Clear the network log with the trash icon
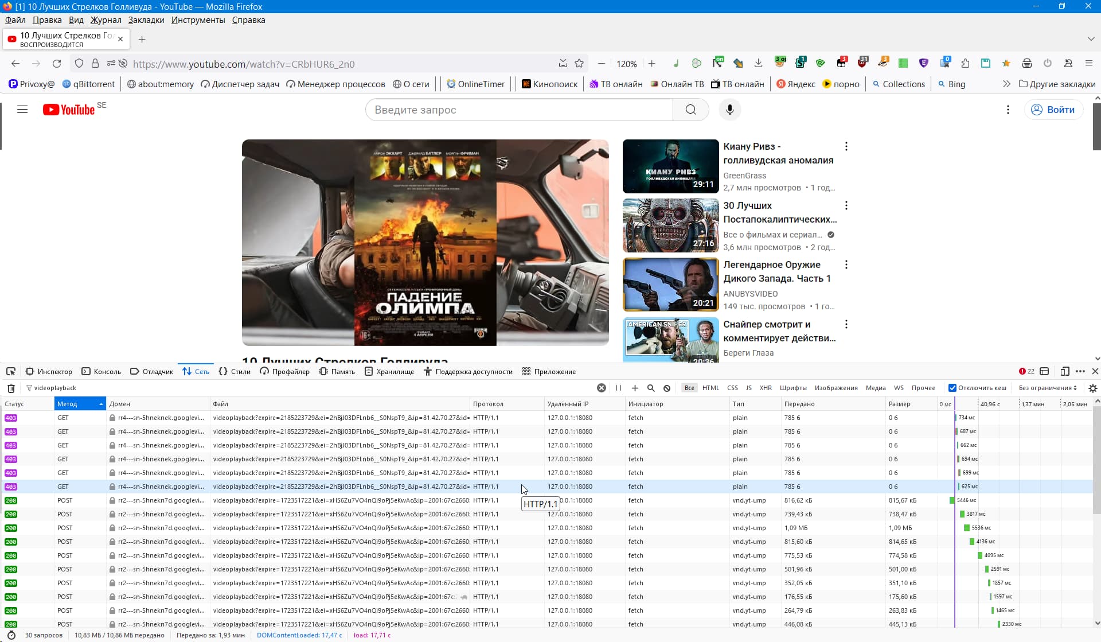Image resolution: width=1101 pixels, height=642 pixels. 11,388
